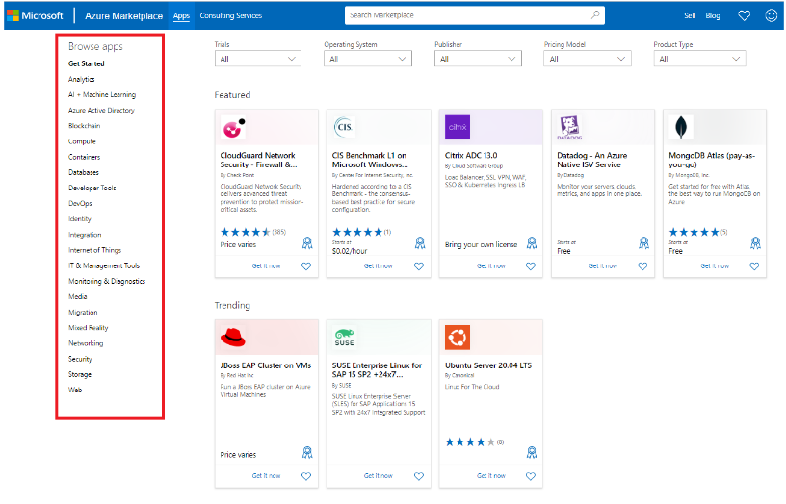Viewport: 786px width, 504px height.
Task: Select Get Started in Browse apps
Action: pyautogui.click(x=87, y=63)
